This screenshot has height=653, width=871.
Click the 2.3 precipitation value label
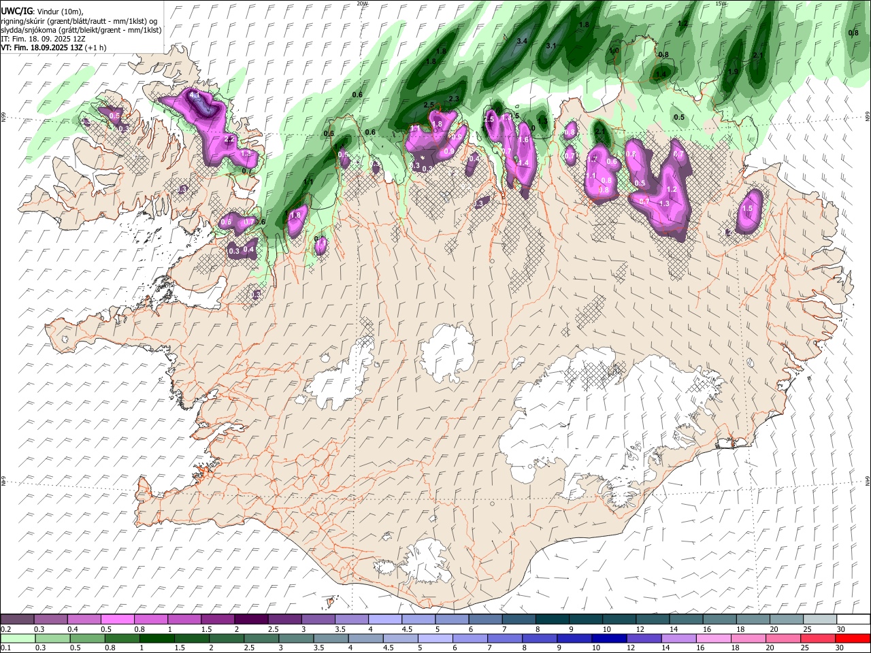(454, 99)
